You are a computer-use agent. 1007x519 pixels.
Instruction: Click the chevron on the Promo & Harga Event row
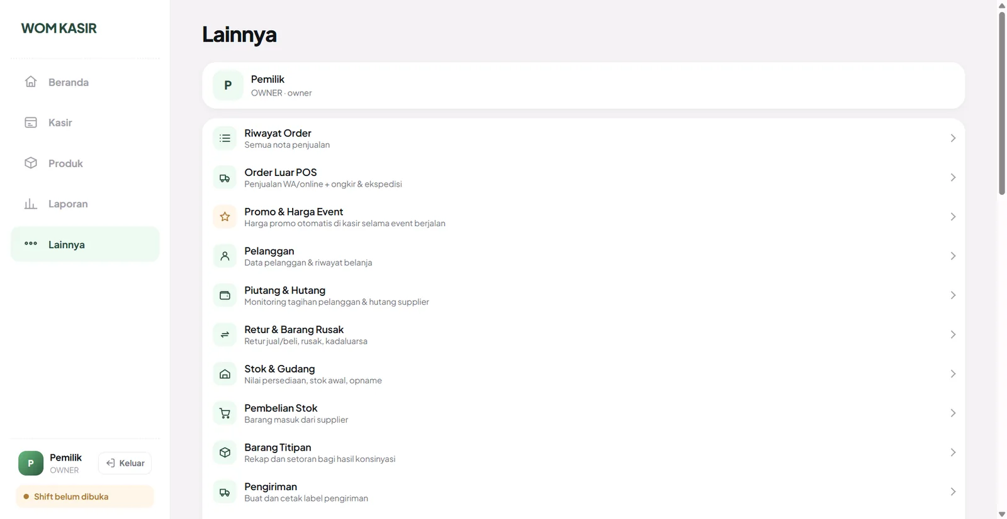point(953,217)
